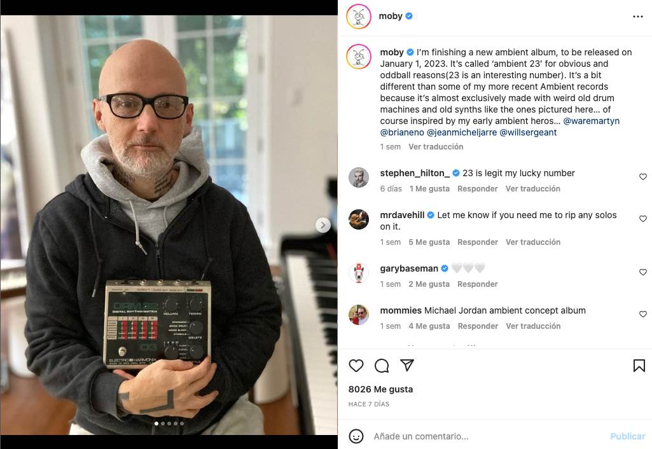
Task: Like stephen_hilton_'s comment
Action: (x=643, y=177)
